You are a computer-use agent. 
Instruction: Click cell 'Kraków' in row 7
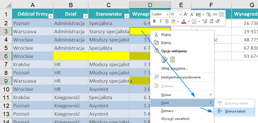pyautogui.click(x=33, y=64)
